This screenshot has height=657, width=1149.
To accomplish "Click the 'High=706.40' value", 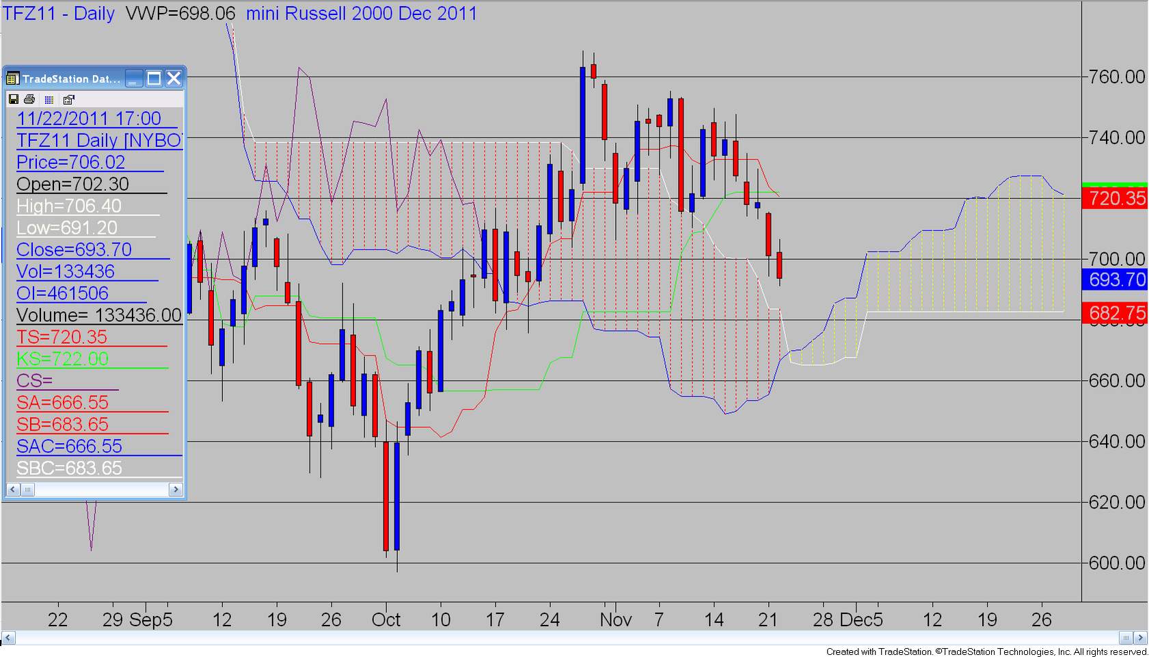I will pos(69,206).
